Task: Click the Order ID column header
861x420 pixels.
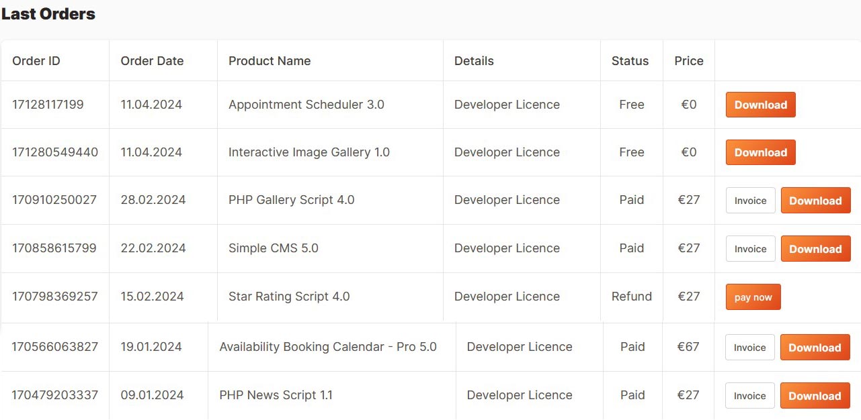Action: pos(36,61)
